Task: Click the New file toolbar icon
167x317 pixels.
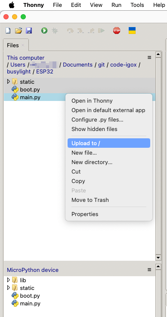Action: (x=8, y=30)
